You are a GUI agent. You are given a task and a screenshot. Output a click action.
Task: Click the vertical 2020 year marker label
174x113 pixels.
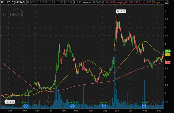click(x=48, y=100)
